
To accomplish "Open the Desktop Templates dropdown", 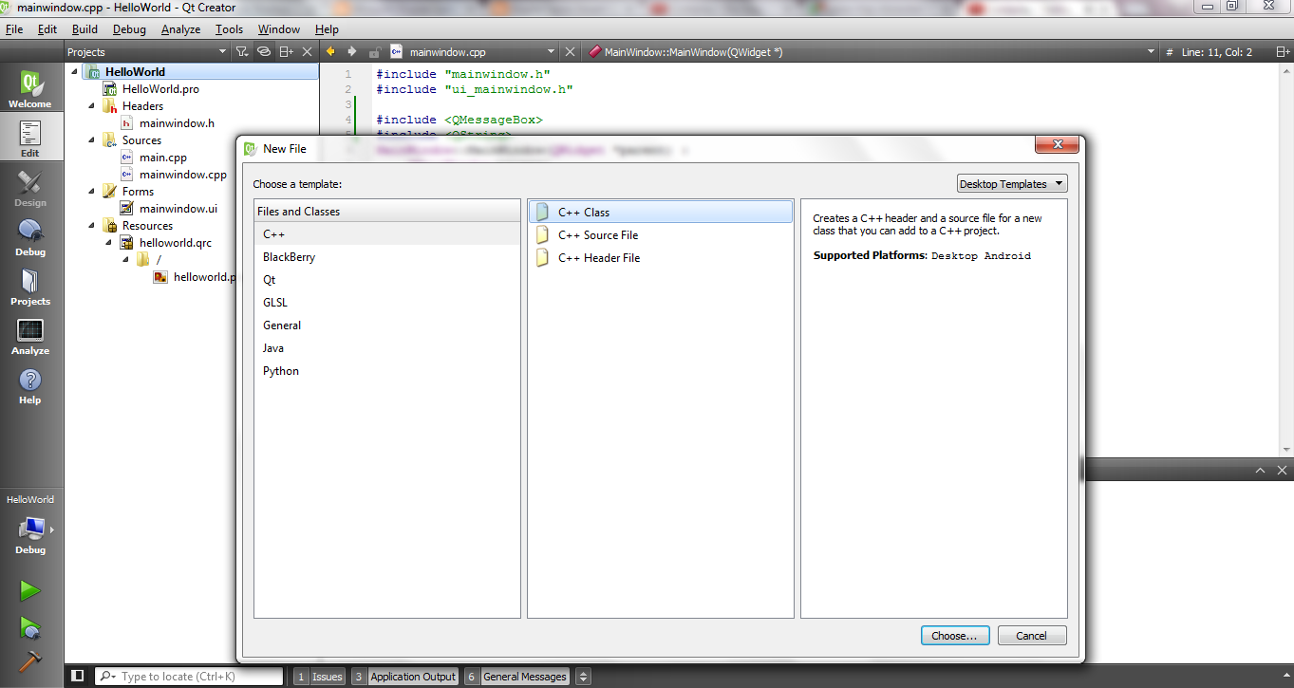I will tap(1011, 182).
